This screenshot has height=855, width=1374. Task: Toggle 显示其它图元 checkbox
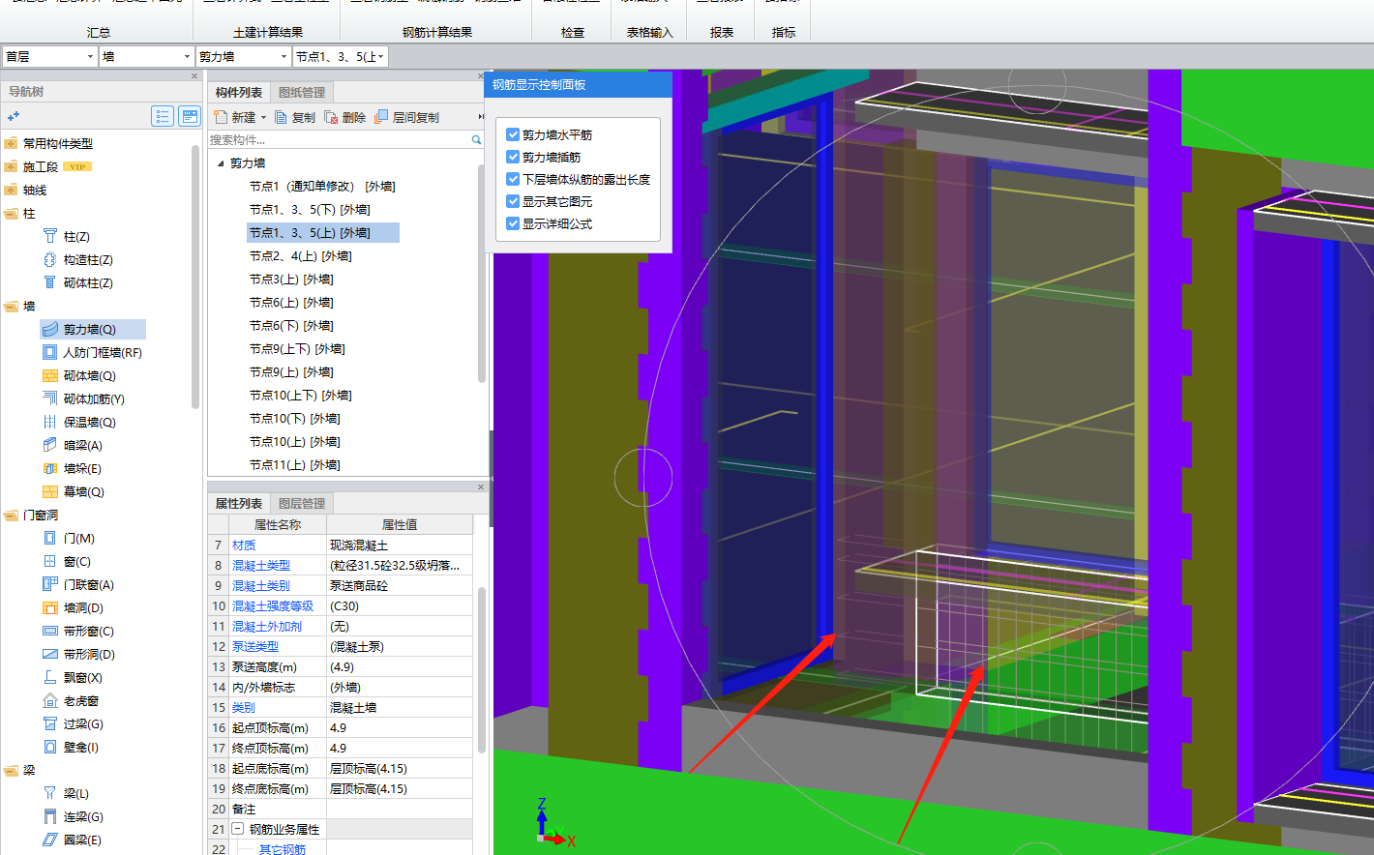tap(513, 201)
